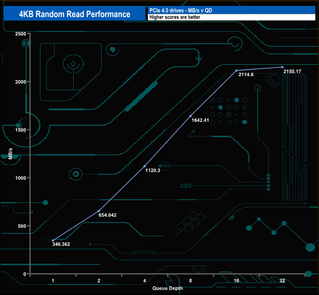The width and height of the screenshot is (319, 295).
Task: Select the '8' tick label on the Queue Depth axis
Action: [x=190, y=280]
